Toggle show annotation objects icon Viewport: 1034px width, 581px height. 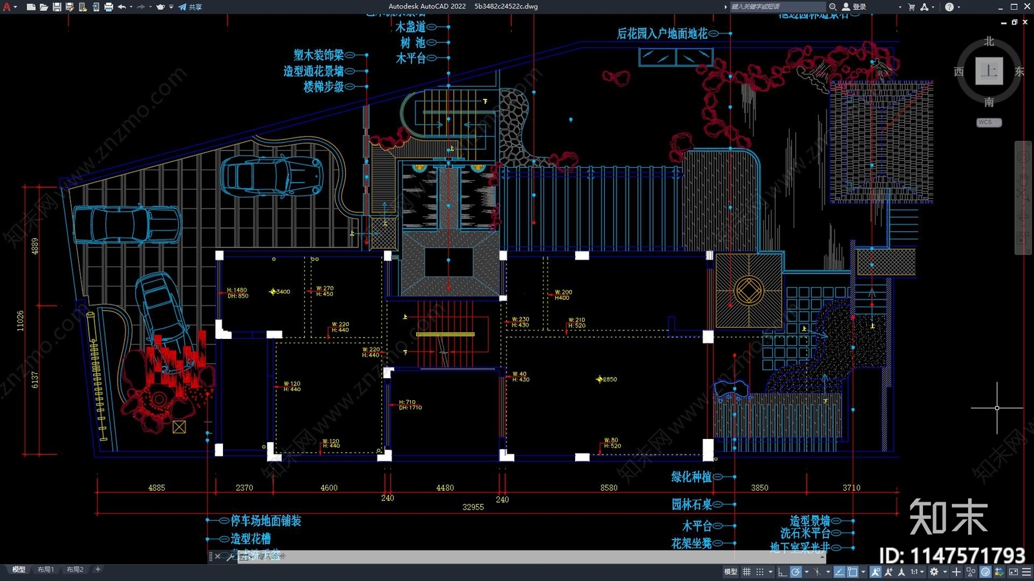point(876,572)
